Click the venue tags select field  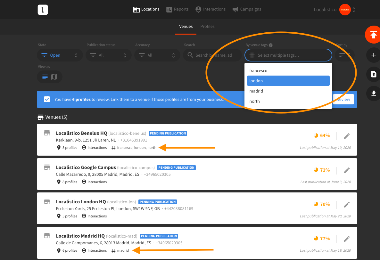point(288,55)
